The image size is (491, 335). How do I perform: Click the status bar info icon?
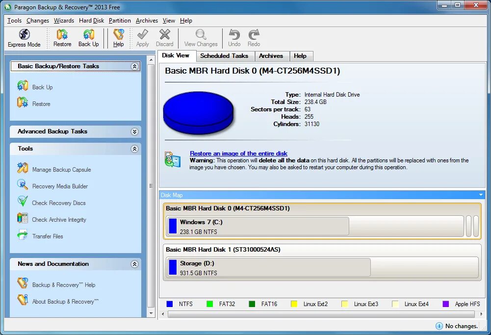click(x=439, y=326)
